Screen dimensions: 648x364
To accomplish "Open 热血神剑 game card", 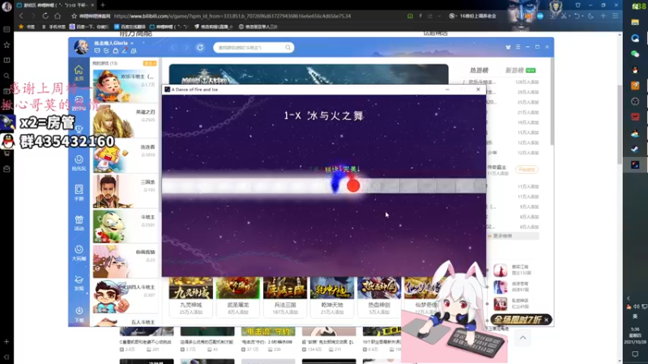I will [x=379, y=296].
